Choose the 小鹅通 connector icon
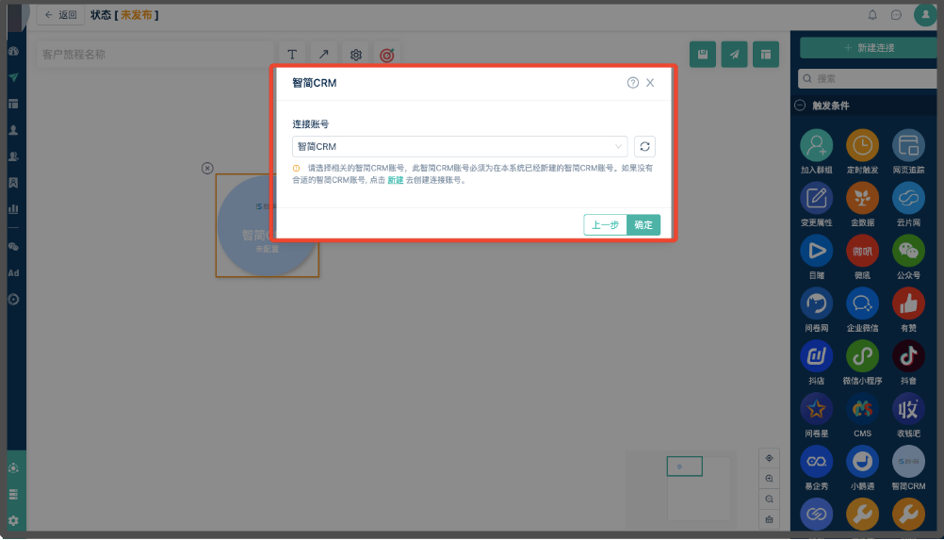Screen dimensions: 944x540 [862, 461]
